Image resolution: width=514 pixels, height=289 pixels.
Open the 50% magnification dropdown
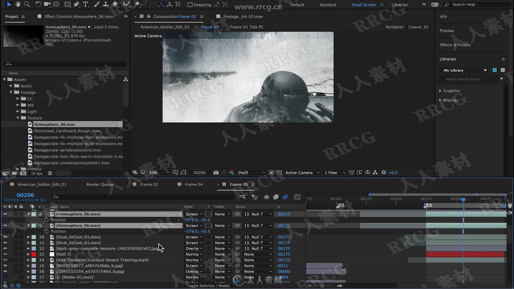click(159, 173)
